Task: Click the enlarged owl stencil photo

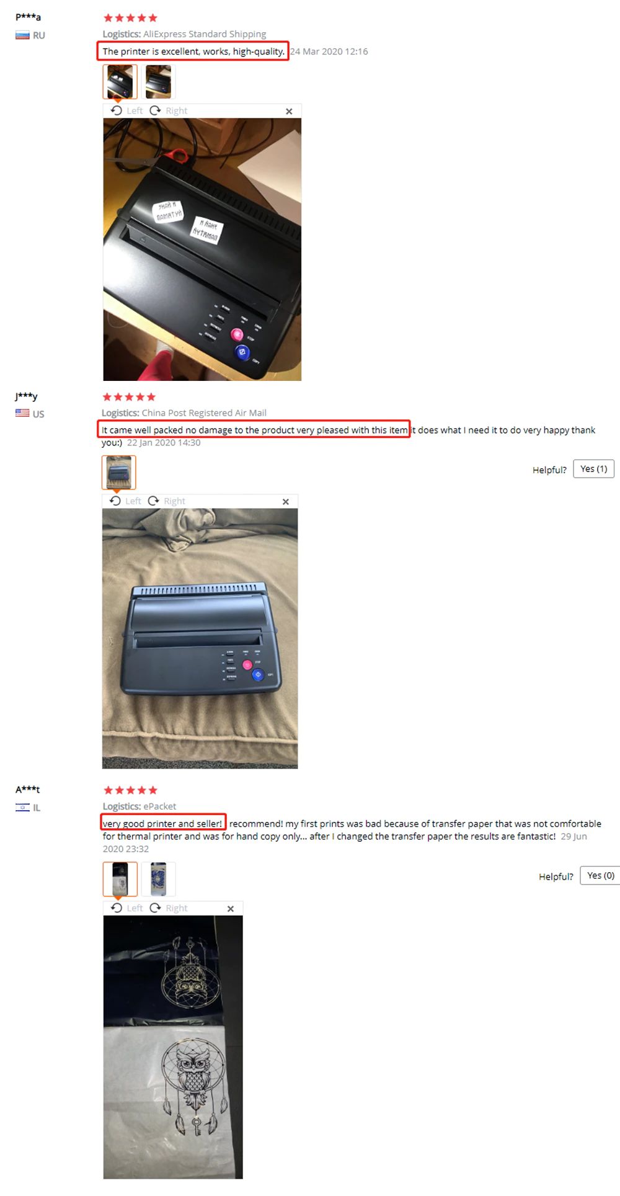Action: [x=173, y=1047]
